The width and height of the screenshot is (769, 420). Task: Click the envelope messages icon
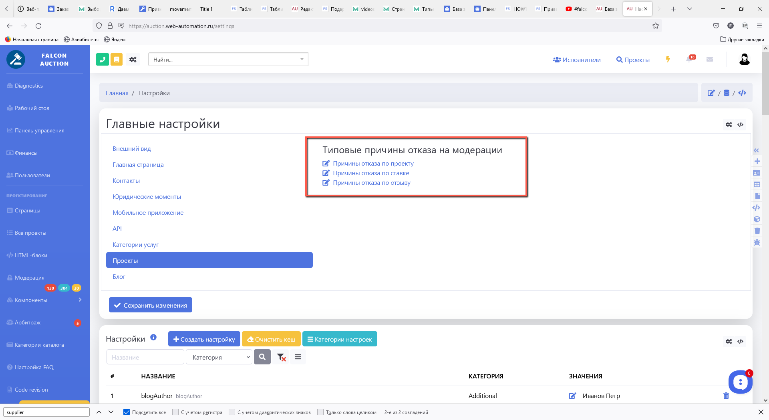click(710, 59)
